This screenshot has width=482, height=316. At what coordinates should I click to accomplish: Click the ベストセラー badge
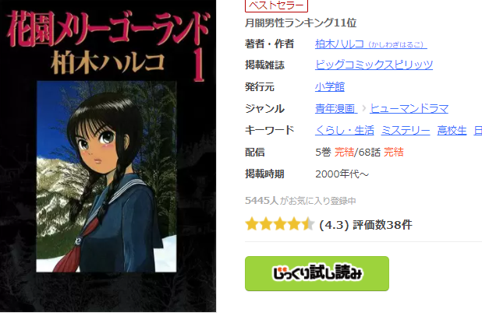coord(276,5)
